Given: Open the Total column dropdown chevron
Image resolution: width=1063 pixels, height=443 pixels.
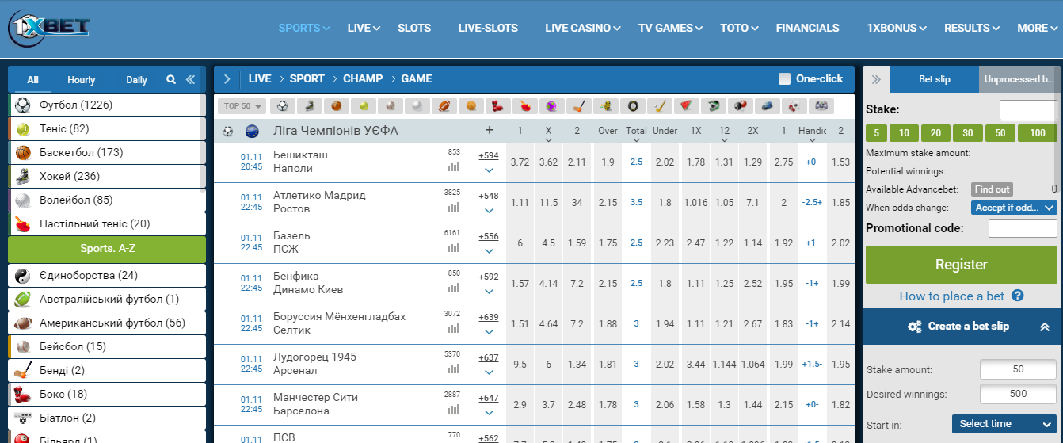Looking at the screenshot, I should tap(636, 140).
